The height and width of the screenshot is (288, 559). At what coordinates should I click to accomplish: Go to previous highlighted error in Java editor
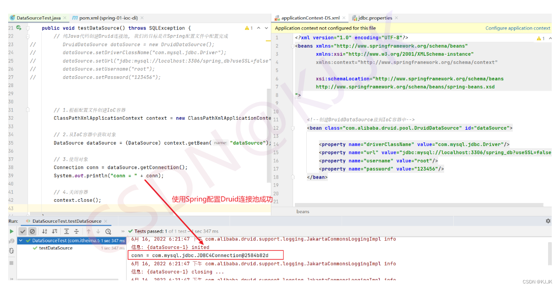(259, 28)
